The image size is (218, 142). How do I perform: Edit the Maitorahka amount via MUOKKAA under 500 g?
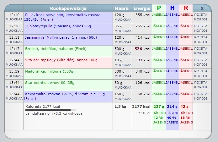(123, 76)
